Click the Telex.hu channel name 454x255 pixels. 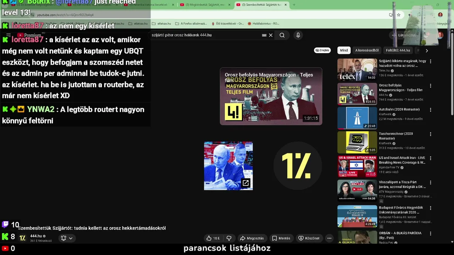pos(384,70)
